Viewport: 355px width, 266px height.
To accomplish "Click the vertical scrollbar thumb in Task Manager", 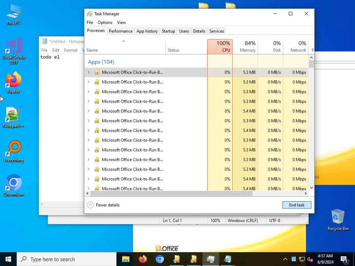I will 311,64.
